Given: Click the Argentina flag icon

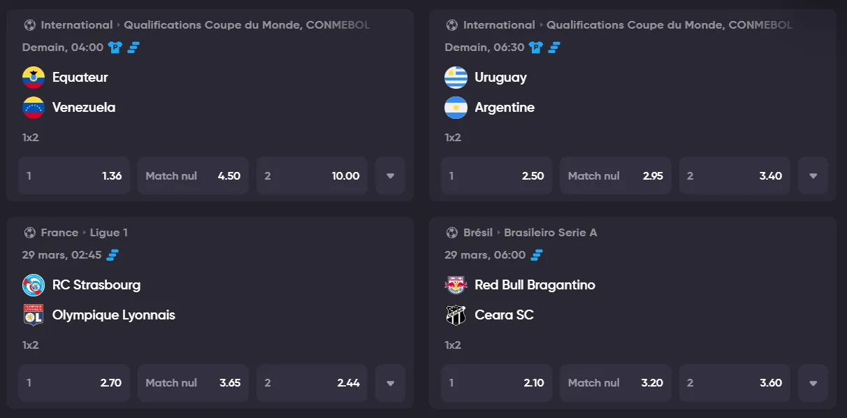Looking at the screenshot, I should pyautogui.click(x=456, y=108).
